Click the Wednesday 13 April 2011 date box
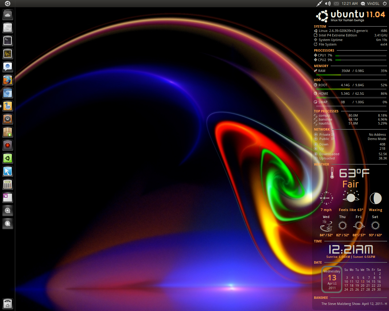This screenshot has width=389, height=311. point(332,279)
